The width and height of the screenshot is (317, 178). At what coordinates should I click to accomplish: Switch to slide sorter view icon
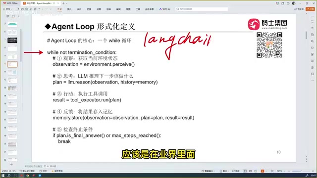(250, 171)
